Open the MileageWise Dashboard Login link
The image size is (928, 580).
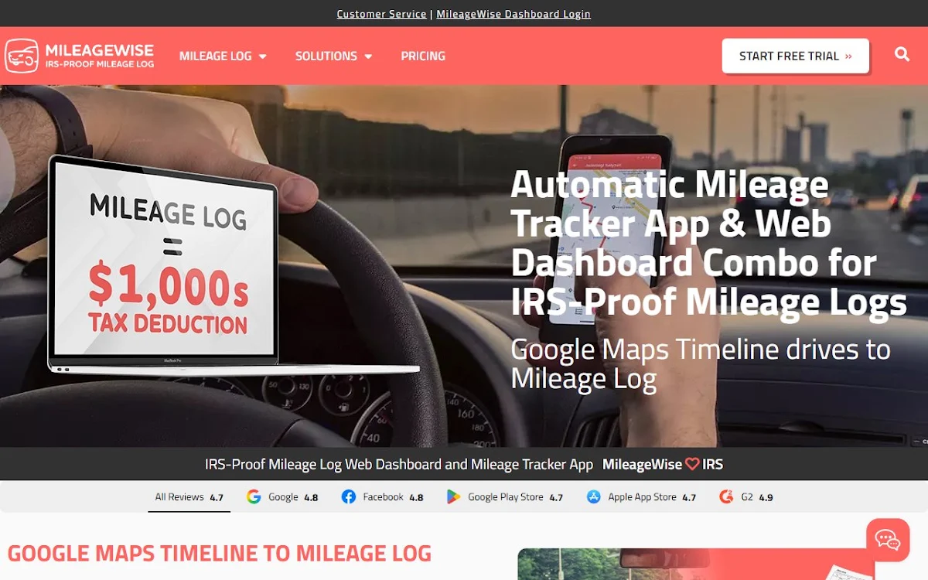click(513, 14)
